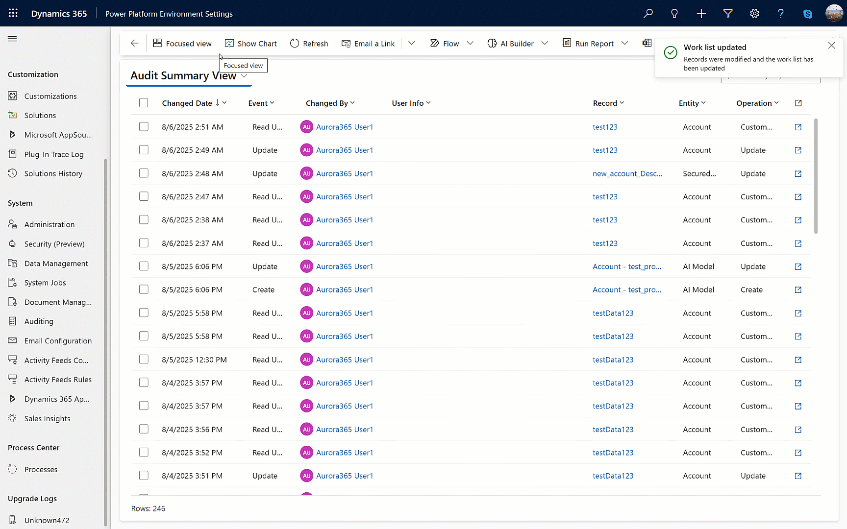Open the Aurora365 User1 profile link
The width and height of the screenshot is (847, 529).
pyautogui.click(x=345, y=126)
